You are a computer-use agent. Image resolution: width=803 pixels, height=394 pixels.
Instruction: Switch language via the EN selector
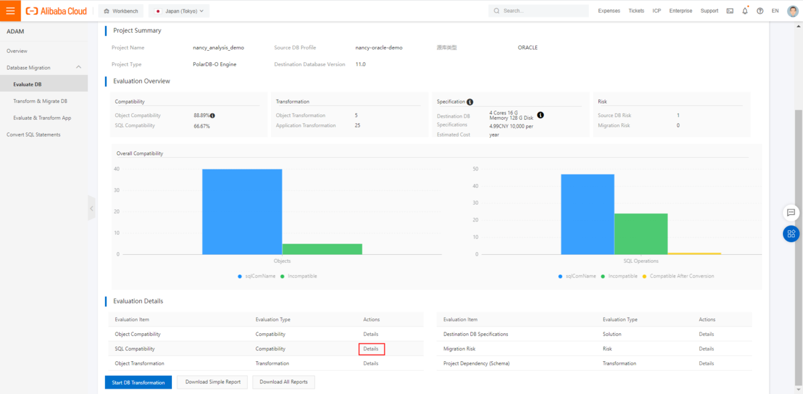[775, 11]
